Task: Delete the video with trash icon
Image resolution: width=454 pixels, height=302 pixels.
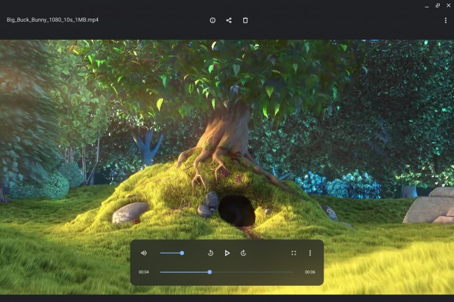Action: pyautogui.click(x=245, y=20)
